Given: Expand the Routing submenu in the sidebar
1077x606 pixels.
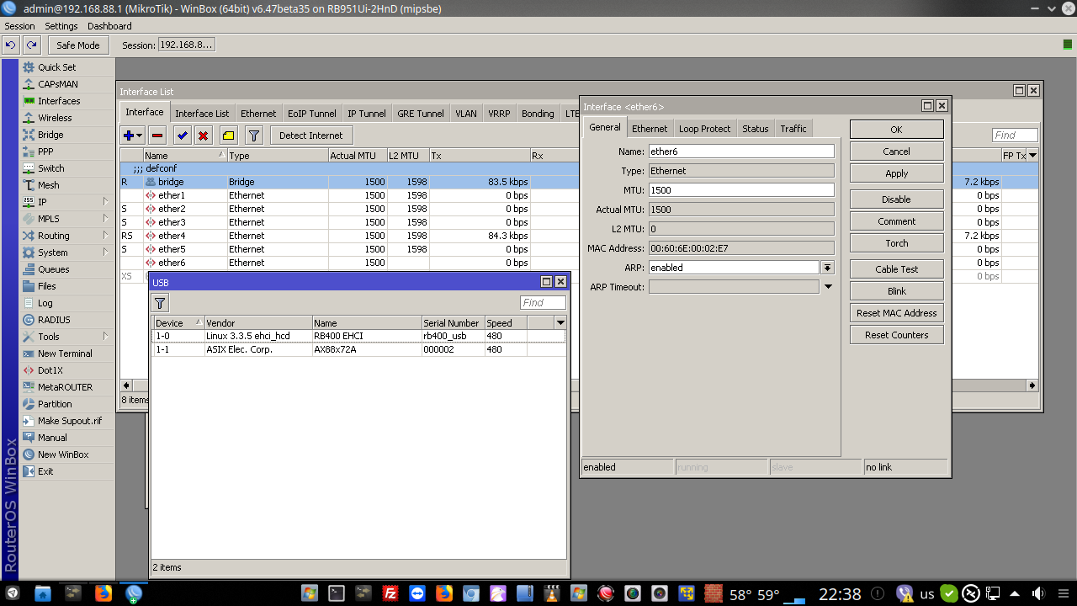Looking at the screenshot, I should [106, 236].
